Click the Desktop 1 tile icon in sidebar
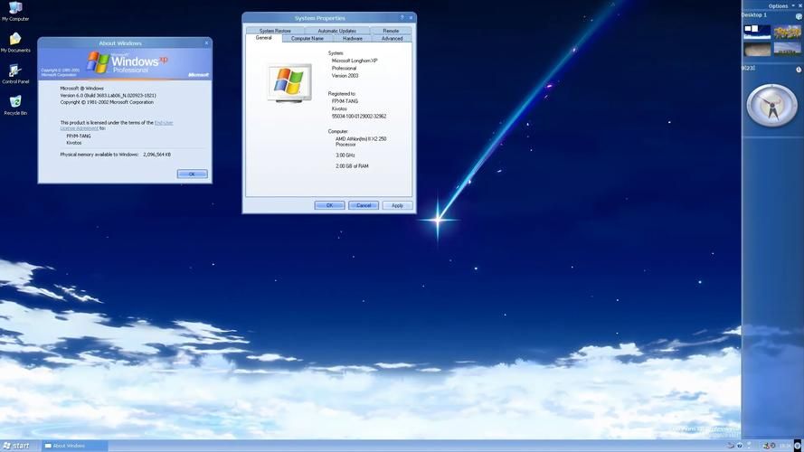 coord(799,15)
